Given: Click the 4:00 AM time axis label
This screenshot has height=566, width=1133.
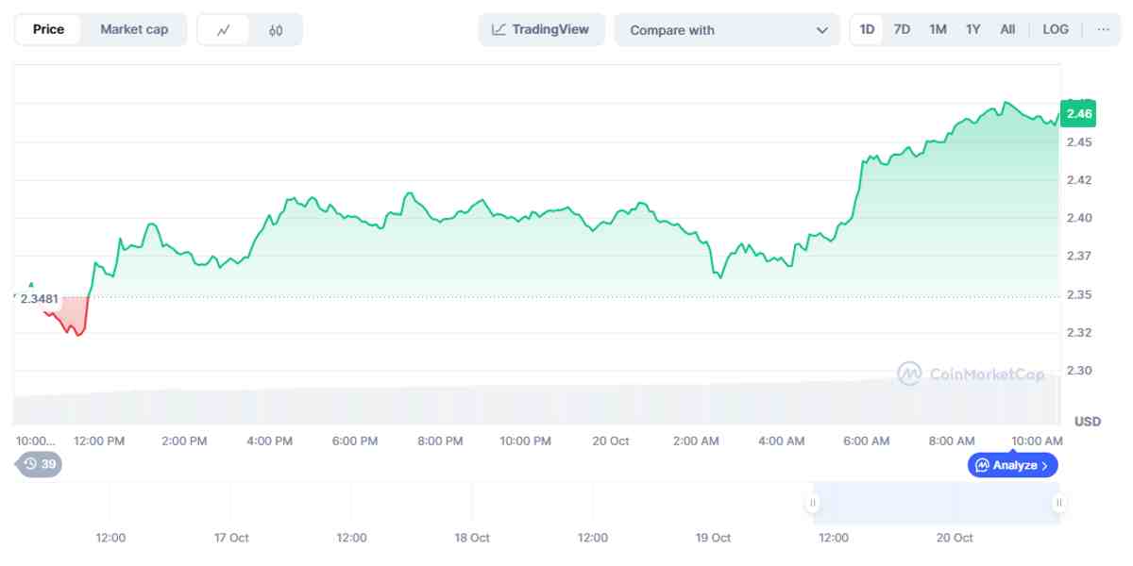Looking at the screenshot, I should [782, 441].
